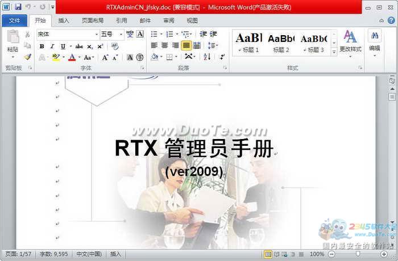Click the enclosed character 字 icon
398x261 pixels.
140,57
